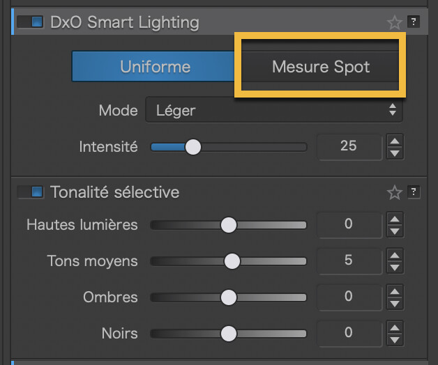Click the Tons moyens slider handle

pyautogui.click(x=232, y=261)
